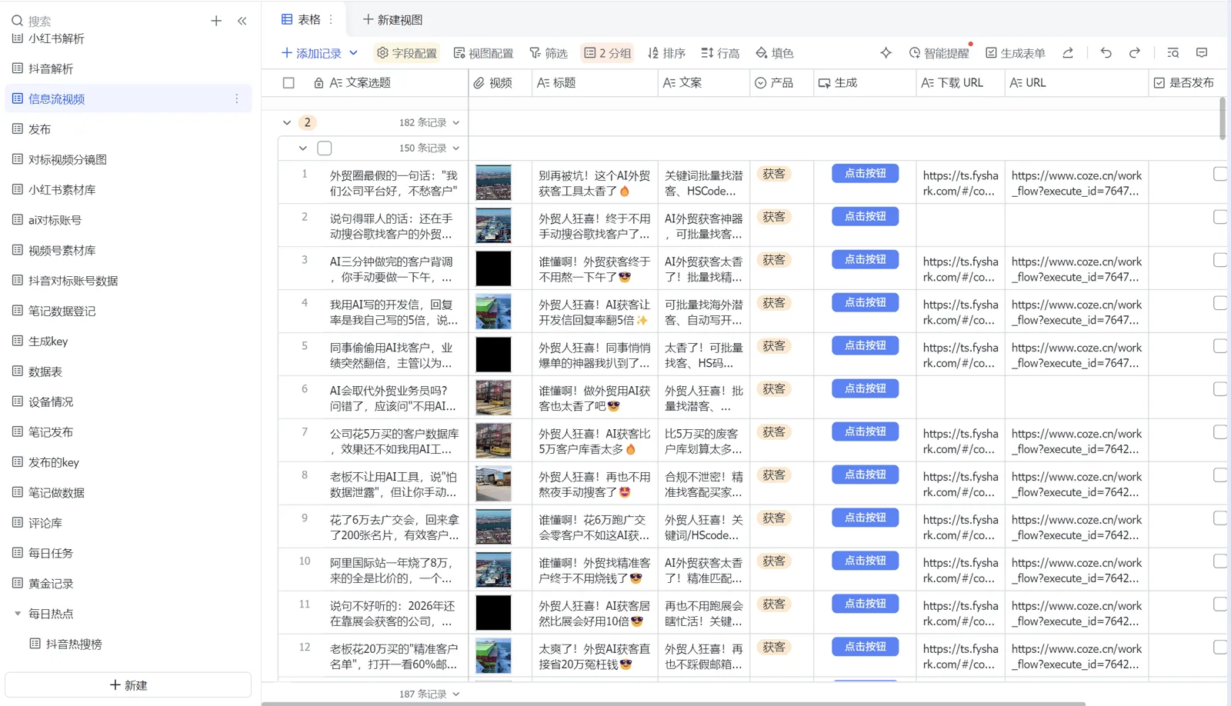Collapse group 2 chevron
This screenshot has height=706, width=1231.
[287, 122]
